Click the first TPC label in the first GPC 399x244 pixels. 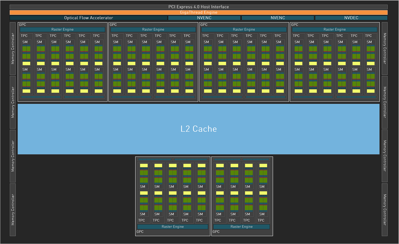pos(24,36)
